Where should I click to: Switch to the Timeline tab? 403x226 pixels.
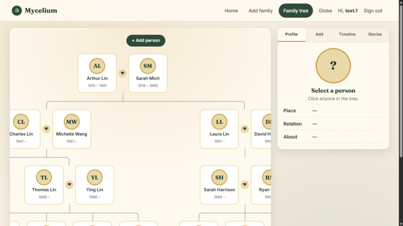pos(347,34)
